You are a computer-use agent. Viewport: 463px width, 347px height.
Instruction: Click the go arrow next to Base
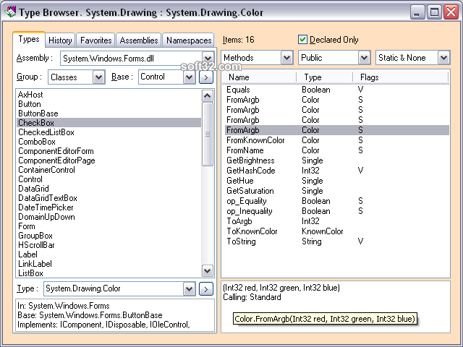(206, 77)
